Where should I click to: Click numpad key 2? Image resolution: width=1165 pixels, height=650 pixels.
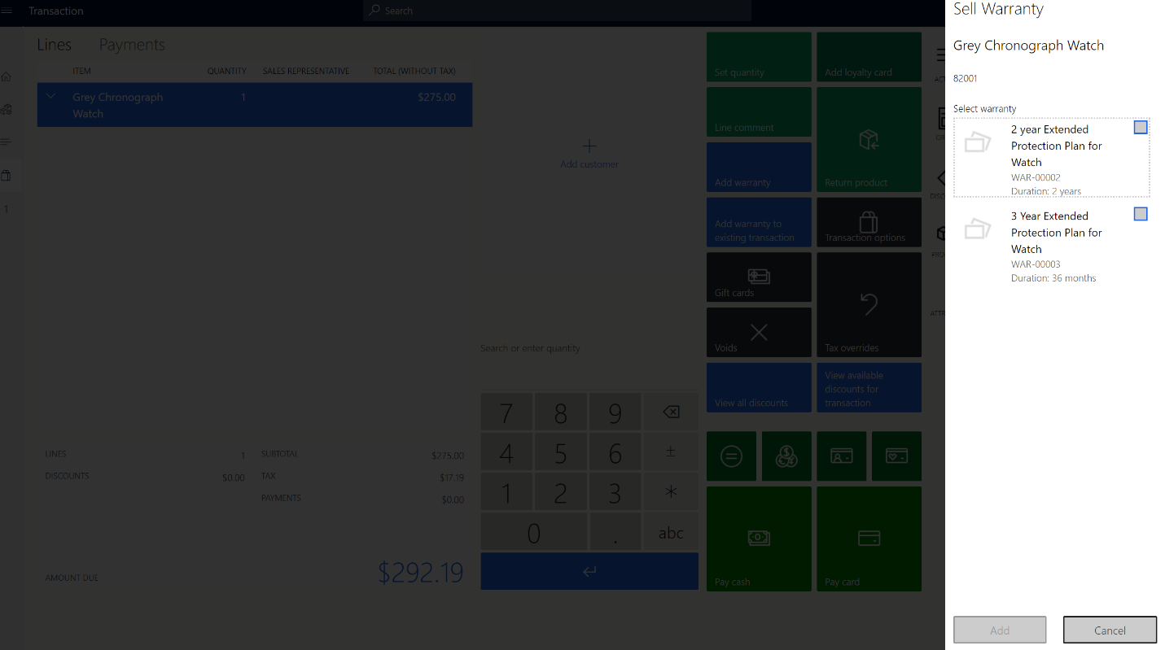[x=561, y=492]
